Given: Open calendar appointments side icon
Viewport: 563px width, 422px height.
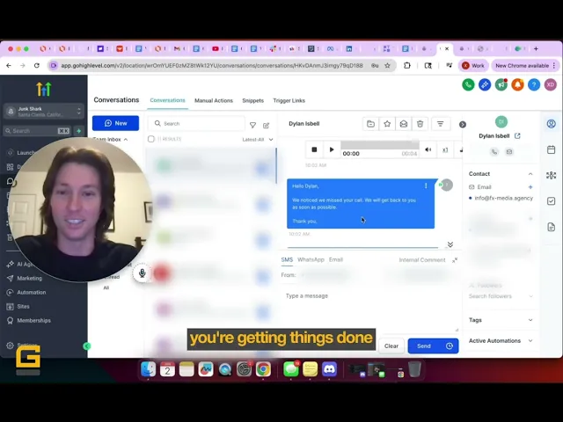Looking at the screenshot, I should click(552, 149).
